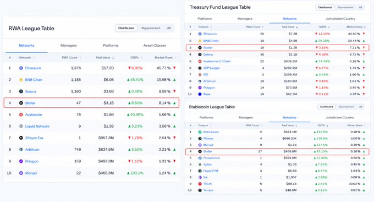
Task: Open the Liquid Network link
Action: pyautogui.click(x=37, y=126)
